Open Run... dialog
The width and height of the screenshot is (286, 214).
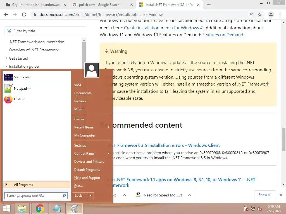(x=78, y=186)
